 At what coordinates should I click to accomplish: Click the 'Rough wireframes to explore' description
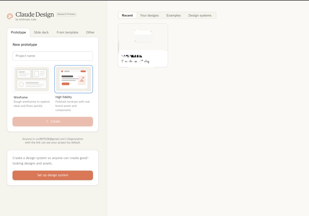(x=32, y=104)
